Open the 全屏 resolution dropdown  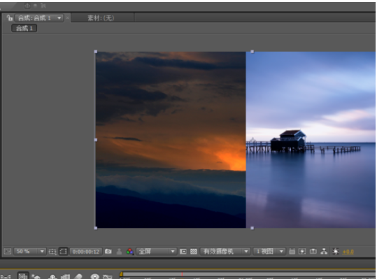[x=156, y=252]
